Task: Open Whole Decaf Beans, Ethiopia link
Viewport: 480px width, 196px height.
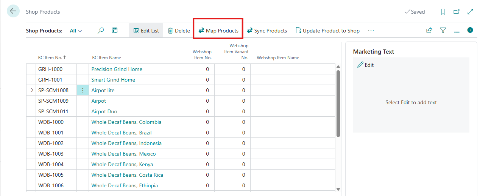Action: point(125,185)
